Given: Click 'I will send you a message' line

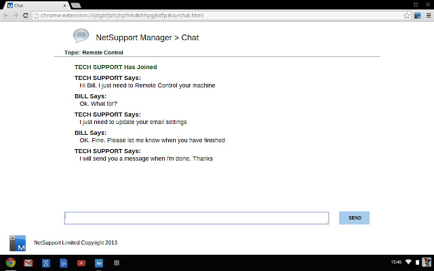Looking at the screenshot, I should pos(146,159).
